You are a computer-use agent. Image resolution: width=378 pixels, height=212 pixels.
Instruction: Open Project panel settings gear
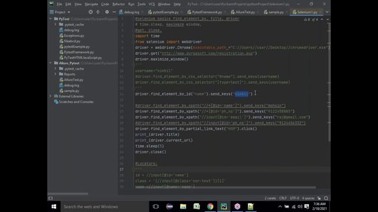click(107, 12)
